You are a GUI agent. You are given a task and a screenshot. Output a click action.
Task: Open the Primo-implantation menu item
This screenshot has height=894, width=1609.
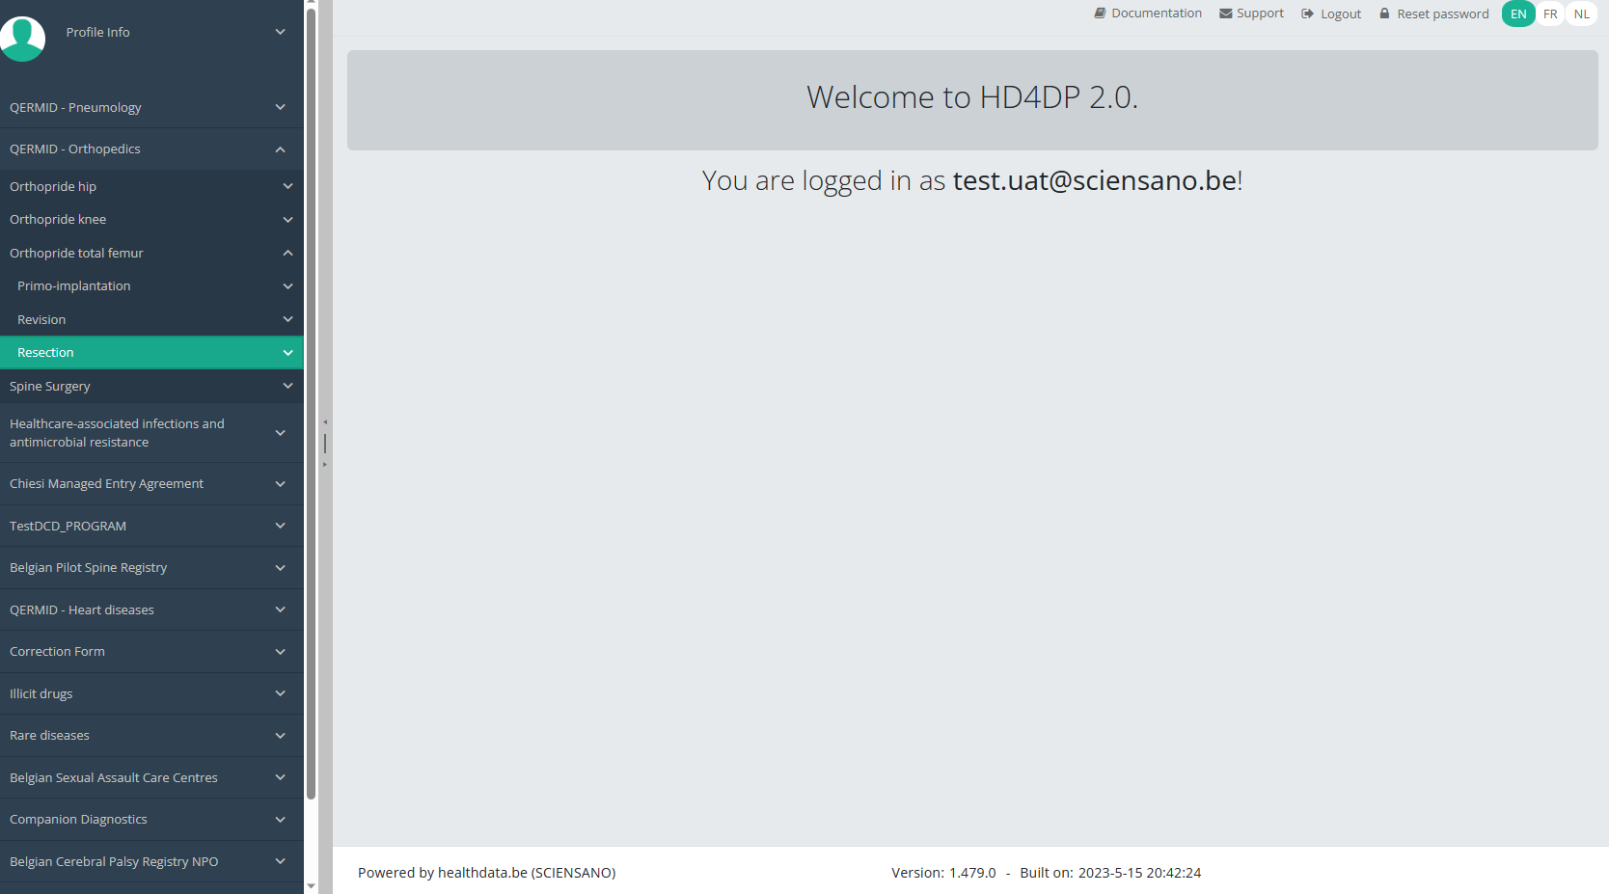pos(74,286)
